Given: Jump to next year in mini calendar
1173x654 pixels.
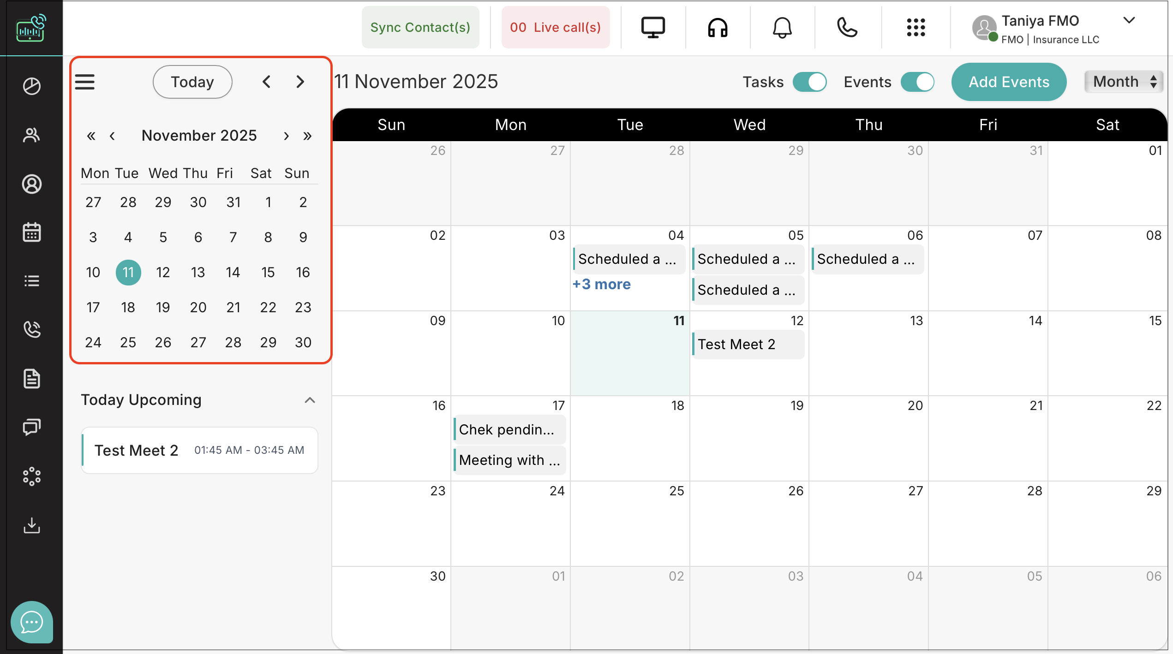Looking at the screenshot, I should pos(307,136).
